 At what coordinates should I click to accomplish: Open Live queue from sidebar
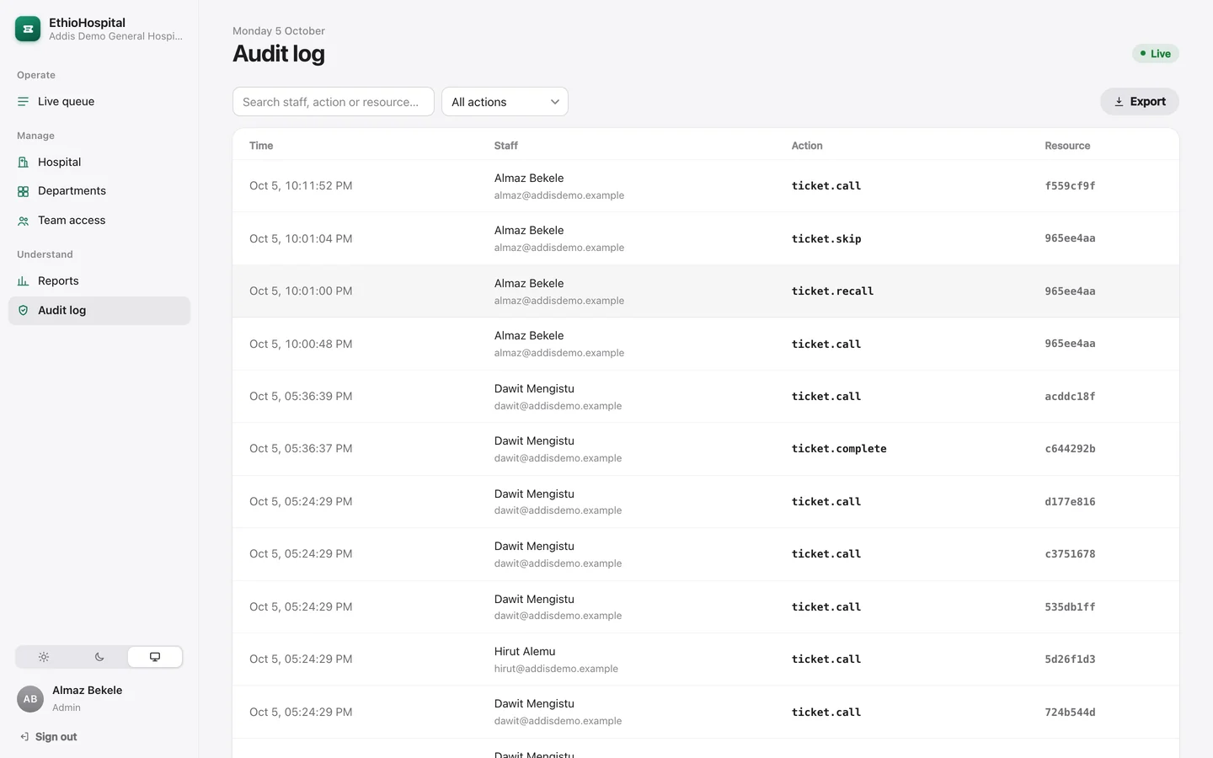coord(99,101)
